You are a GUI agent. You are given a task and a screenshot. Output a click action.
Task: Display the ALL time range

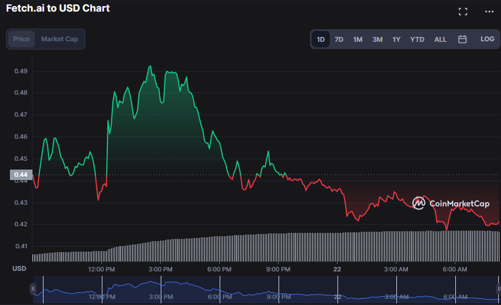[440, 39]
